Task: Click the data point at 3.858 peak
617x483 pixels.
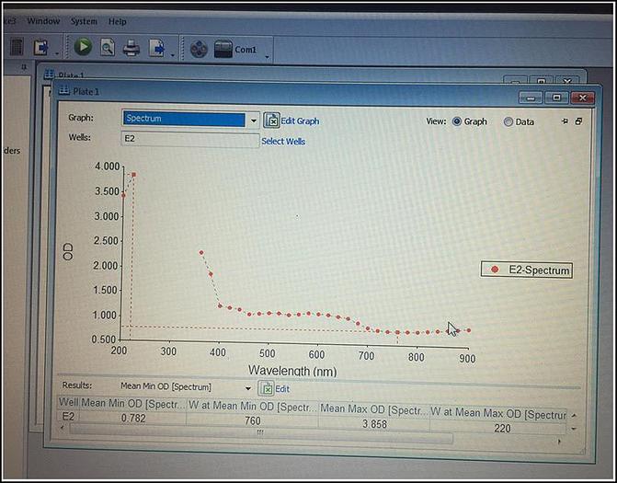Action: pos(133,175)
